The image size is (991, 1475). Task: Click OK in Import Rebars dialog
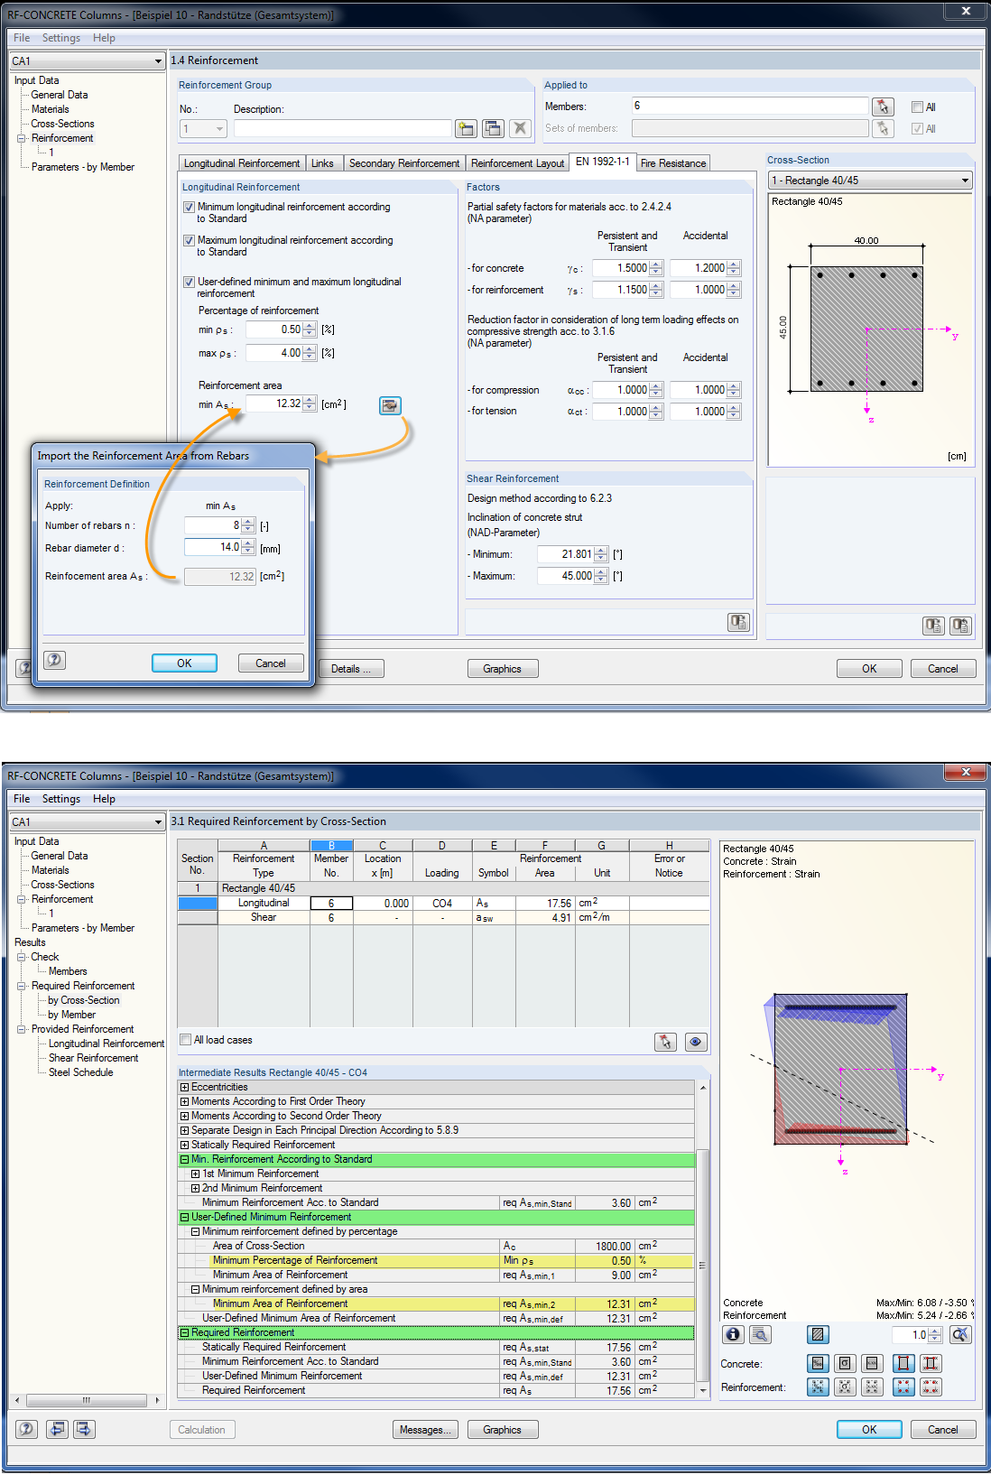[184, 663]
